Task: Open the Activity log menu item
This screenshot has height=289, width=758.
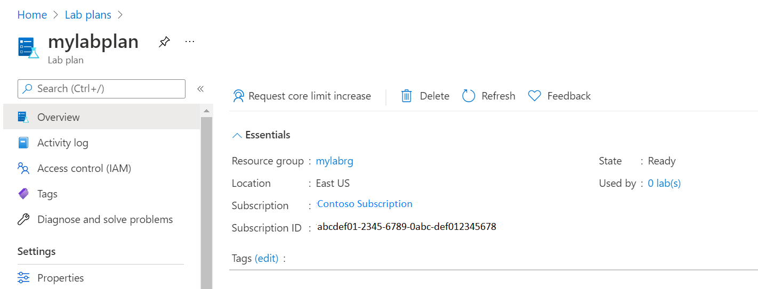Action: (x=63, y=143)
